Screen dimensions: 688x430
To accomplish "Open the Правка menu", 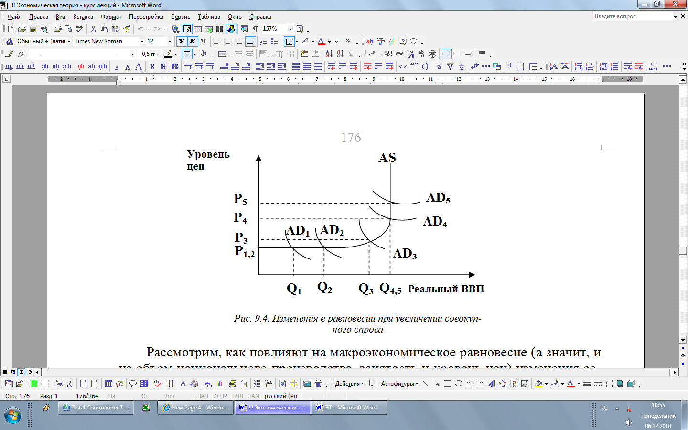I will click(39, 17).
